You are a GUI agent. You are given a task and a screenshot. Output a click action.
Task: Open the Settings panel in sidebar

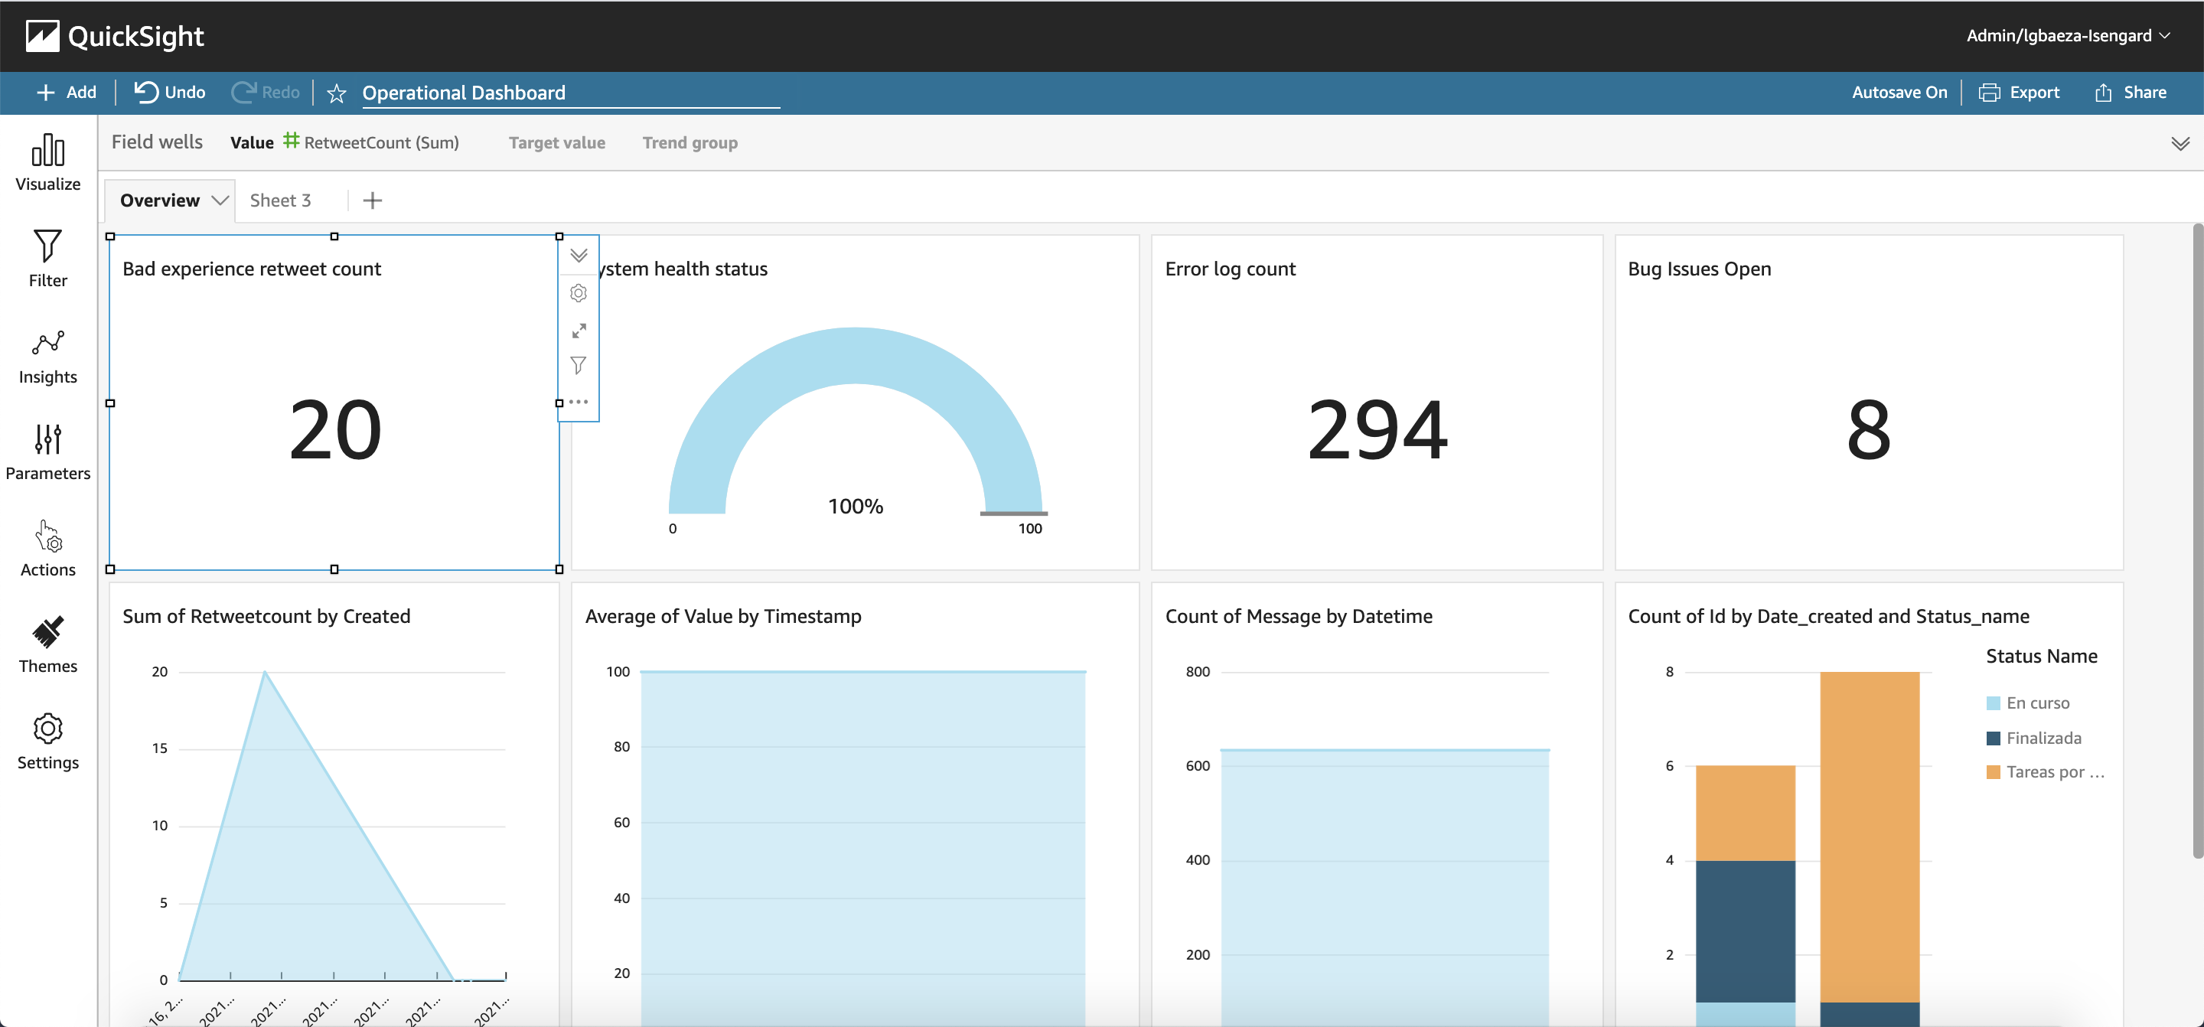pos(48,741)
